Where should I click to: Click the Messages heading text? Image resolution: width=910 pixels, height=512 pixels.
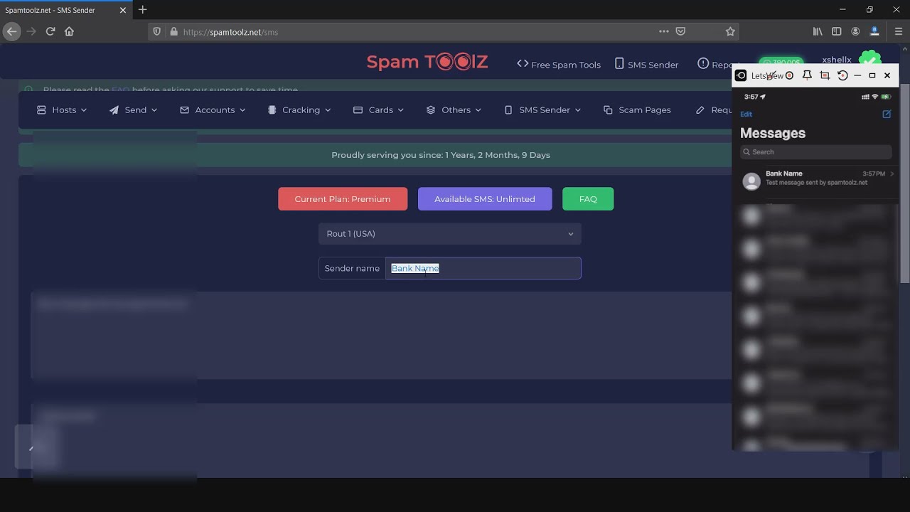point(773,133)
